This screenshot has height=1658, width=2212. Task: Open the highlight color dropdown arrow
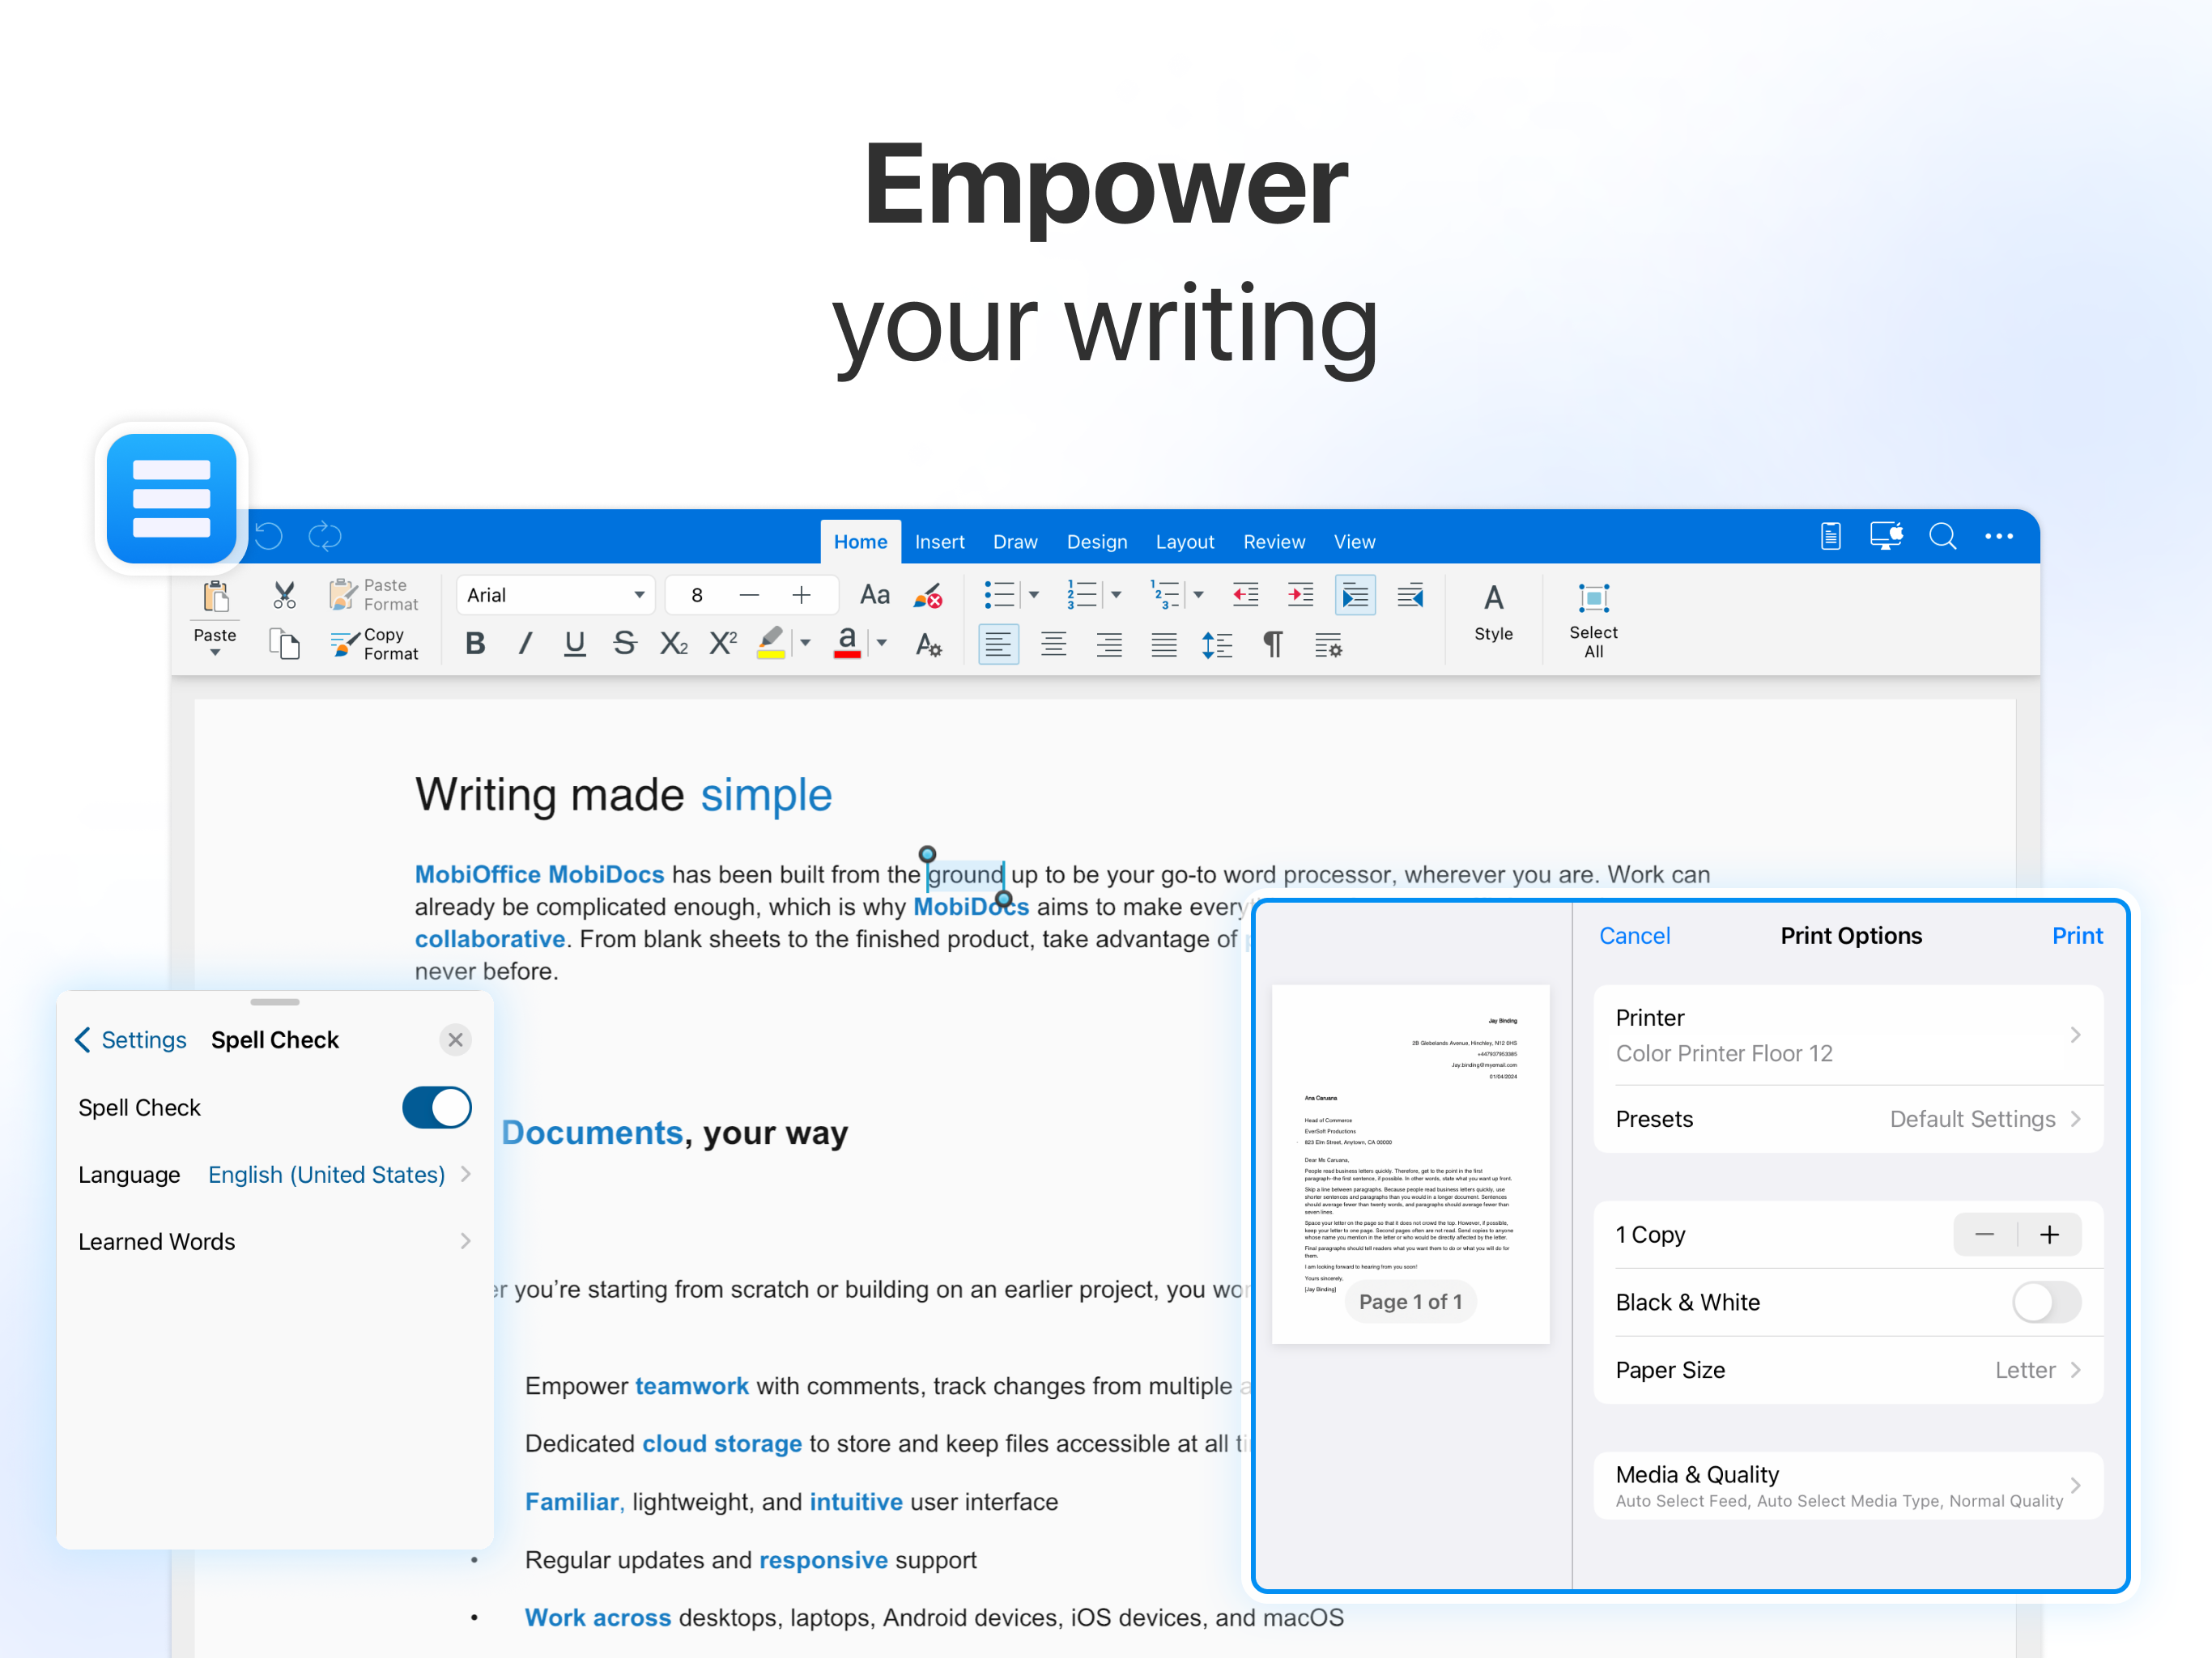tap(805, 644)
